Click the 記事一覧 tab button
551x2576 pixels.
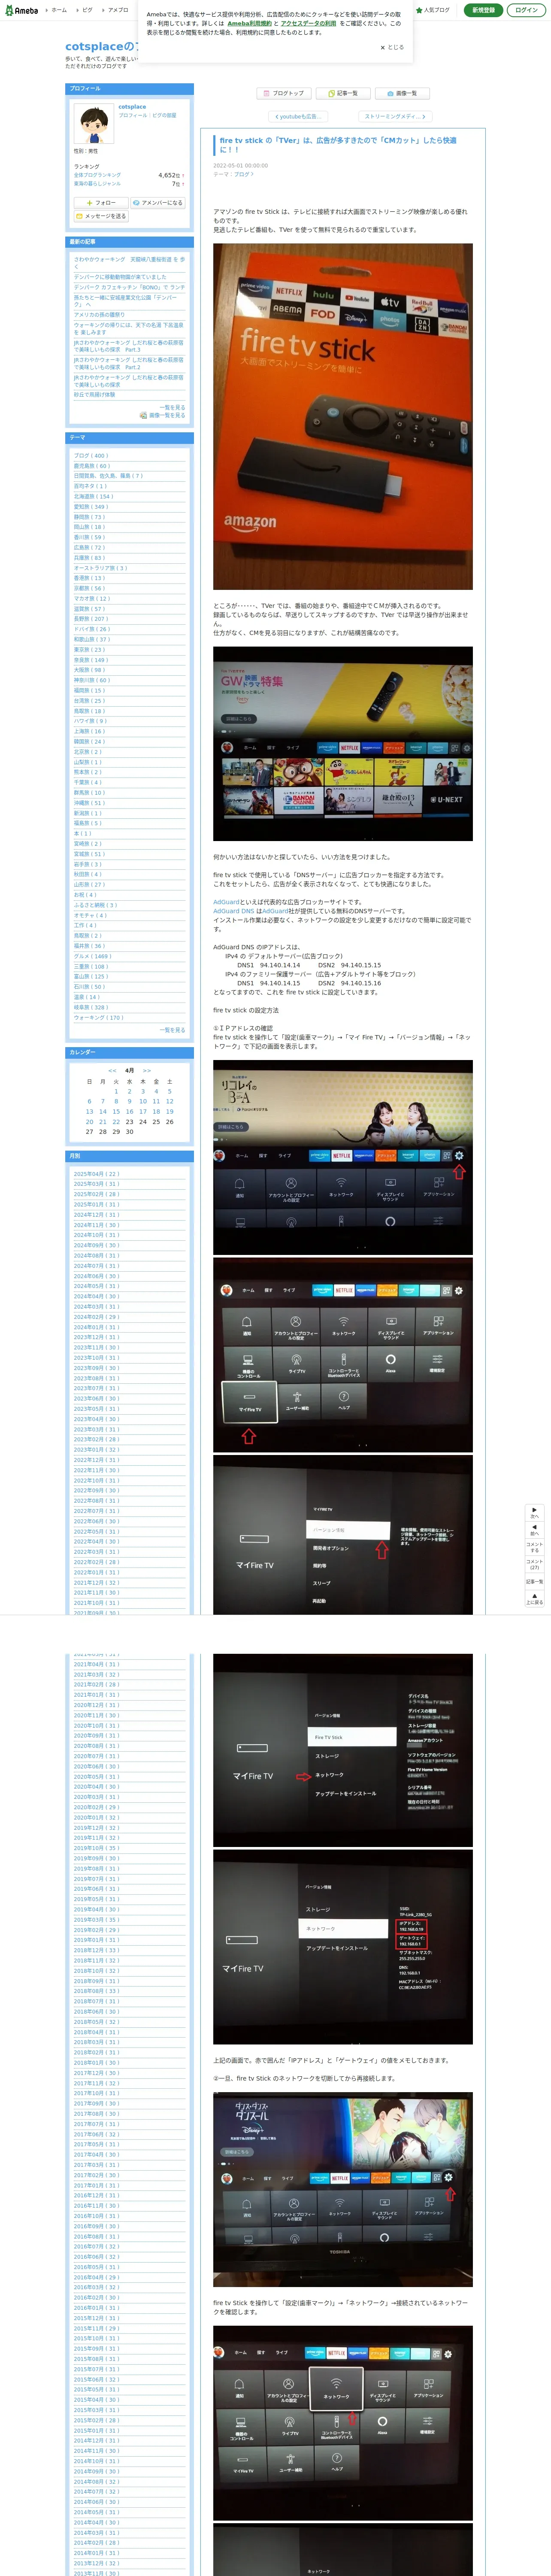(343, 93)
